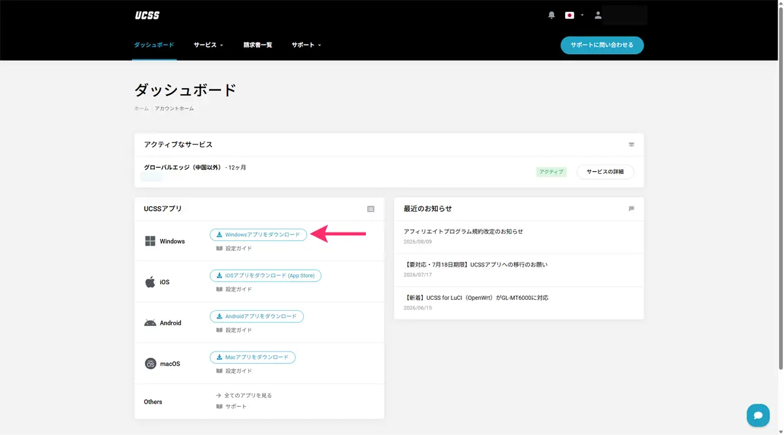Click the macOS logo icon
The height and width of the screenshot is (435, 784).
150,364
